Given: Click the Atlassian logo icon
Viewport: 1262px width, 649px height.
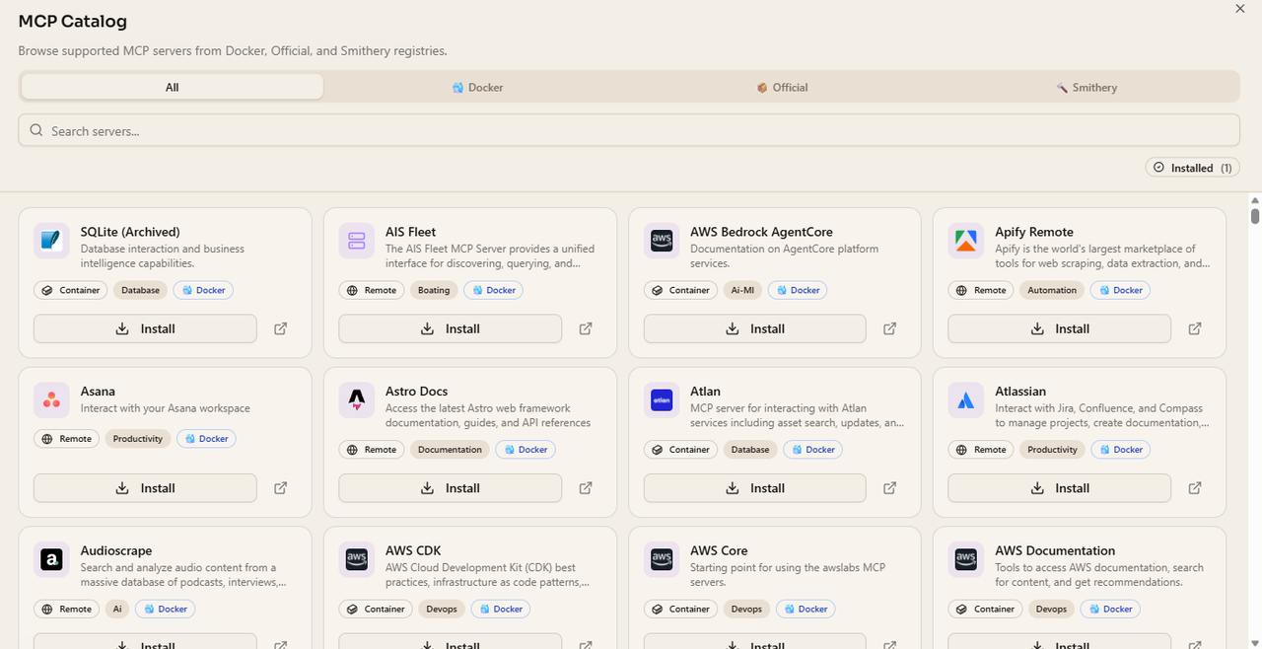Looking at the screenshot, I should (966, 400).
